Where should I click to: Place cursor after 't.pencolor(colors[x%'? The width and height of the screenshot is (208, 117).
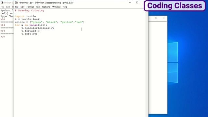54,28
